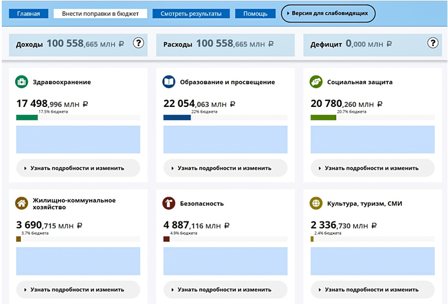Toggle Версия для слабовидящих mode
Screen dimensions: 448x304
328,13
